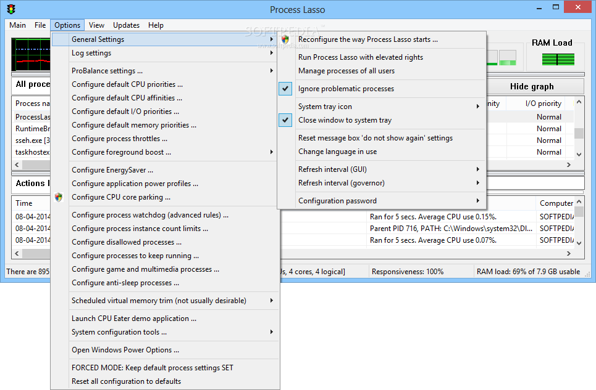
Task: Click the Actions log tab
Action: tap(31, 184)
